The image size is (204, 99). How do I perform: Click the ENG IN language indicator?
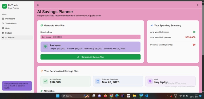tap(176, 96)
